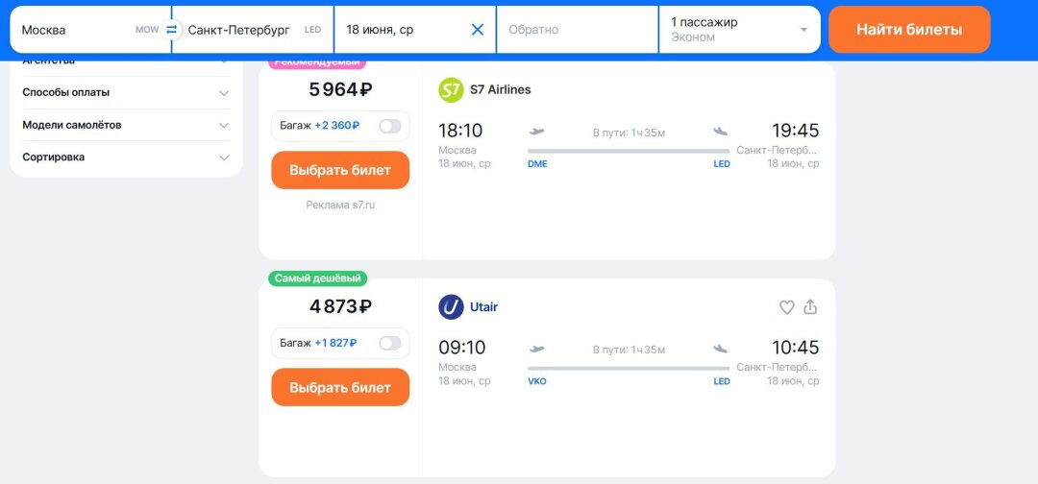Swap origin and destination cities
This screenshot has width=1038, height=484.
tap(172, 30)
